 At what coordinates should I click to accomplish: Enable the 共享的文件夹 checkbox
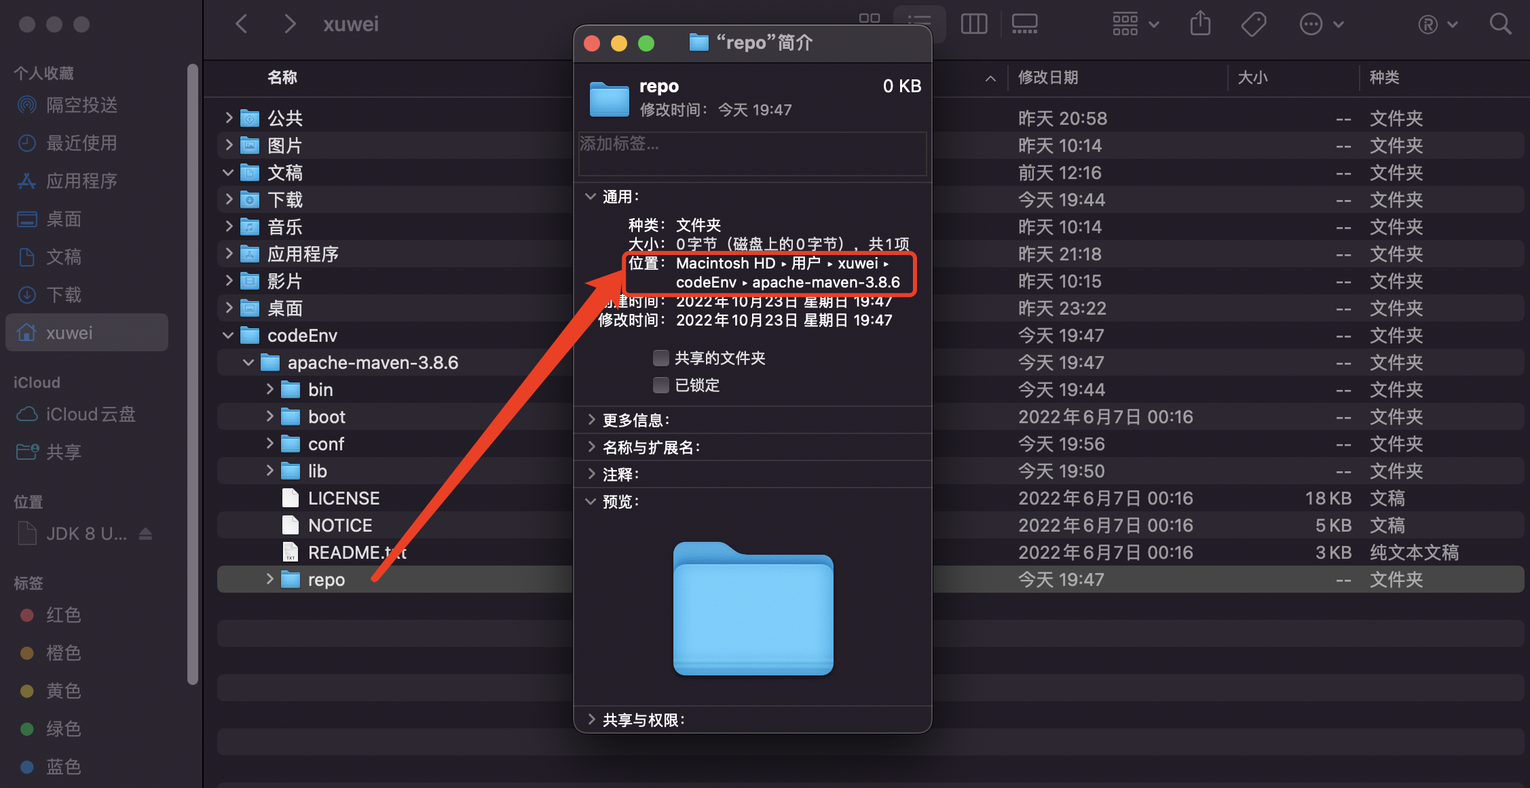tap(660, 358)
